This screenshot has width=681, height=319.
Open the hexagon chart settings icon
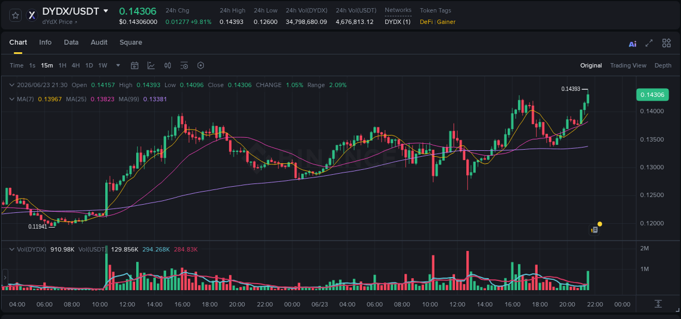[200, 65]
